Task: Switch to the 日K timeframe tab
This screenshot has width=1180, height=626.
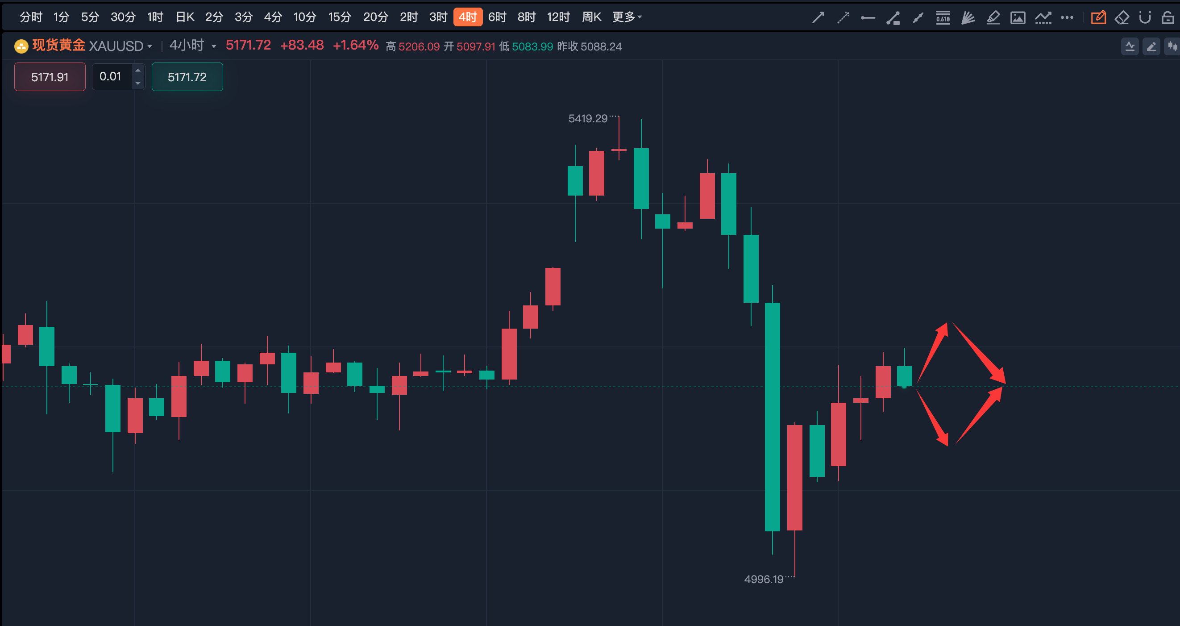Action: click(x=185, y=17)
